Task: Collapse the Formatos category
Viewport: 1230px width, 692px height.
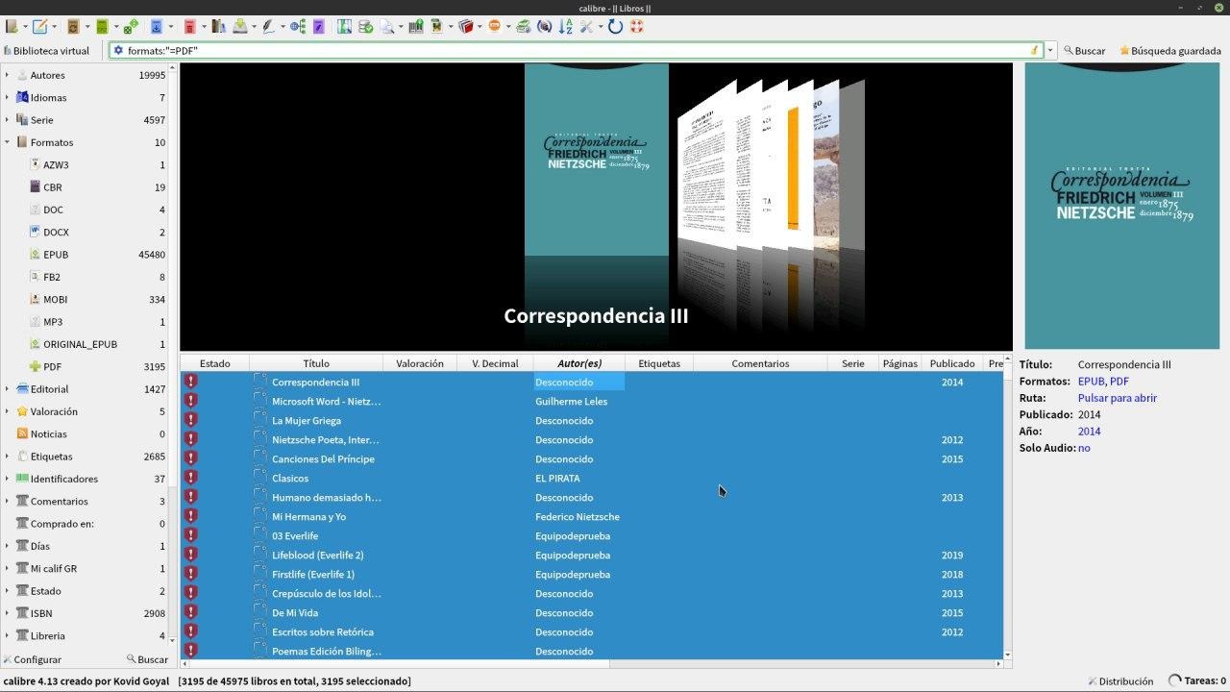Action: [x=7, y=142]
